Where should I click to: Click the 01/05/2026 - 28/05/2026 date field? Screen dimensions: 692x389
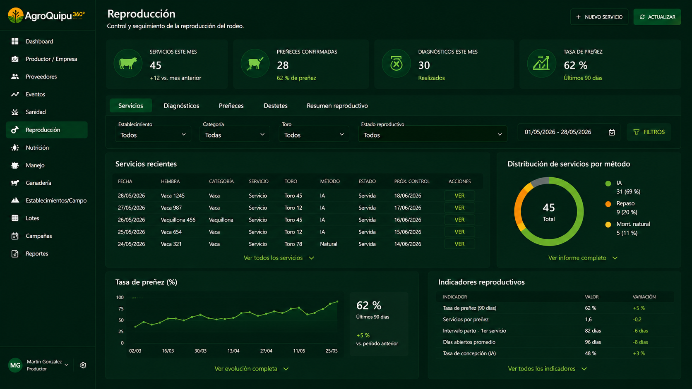pos(569,132)
